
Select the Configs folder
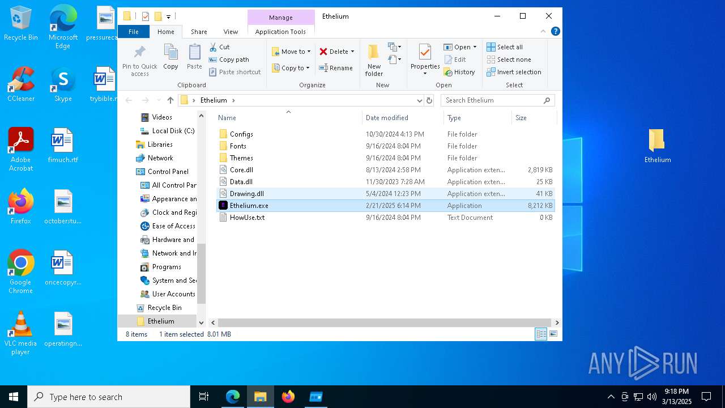[386, 134]
